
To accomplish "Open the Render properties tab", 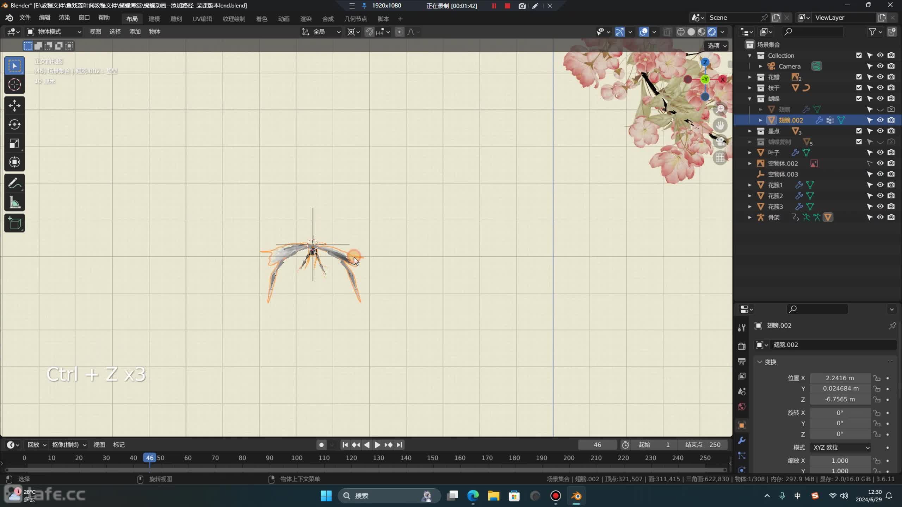I will point(742,346).
